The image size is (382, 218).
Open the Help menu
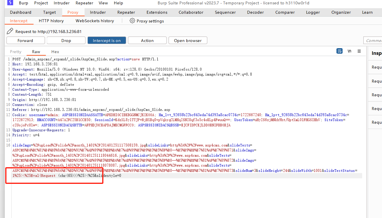point(118,3)
